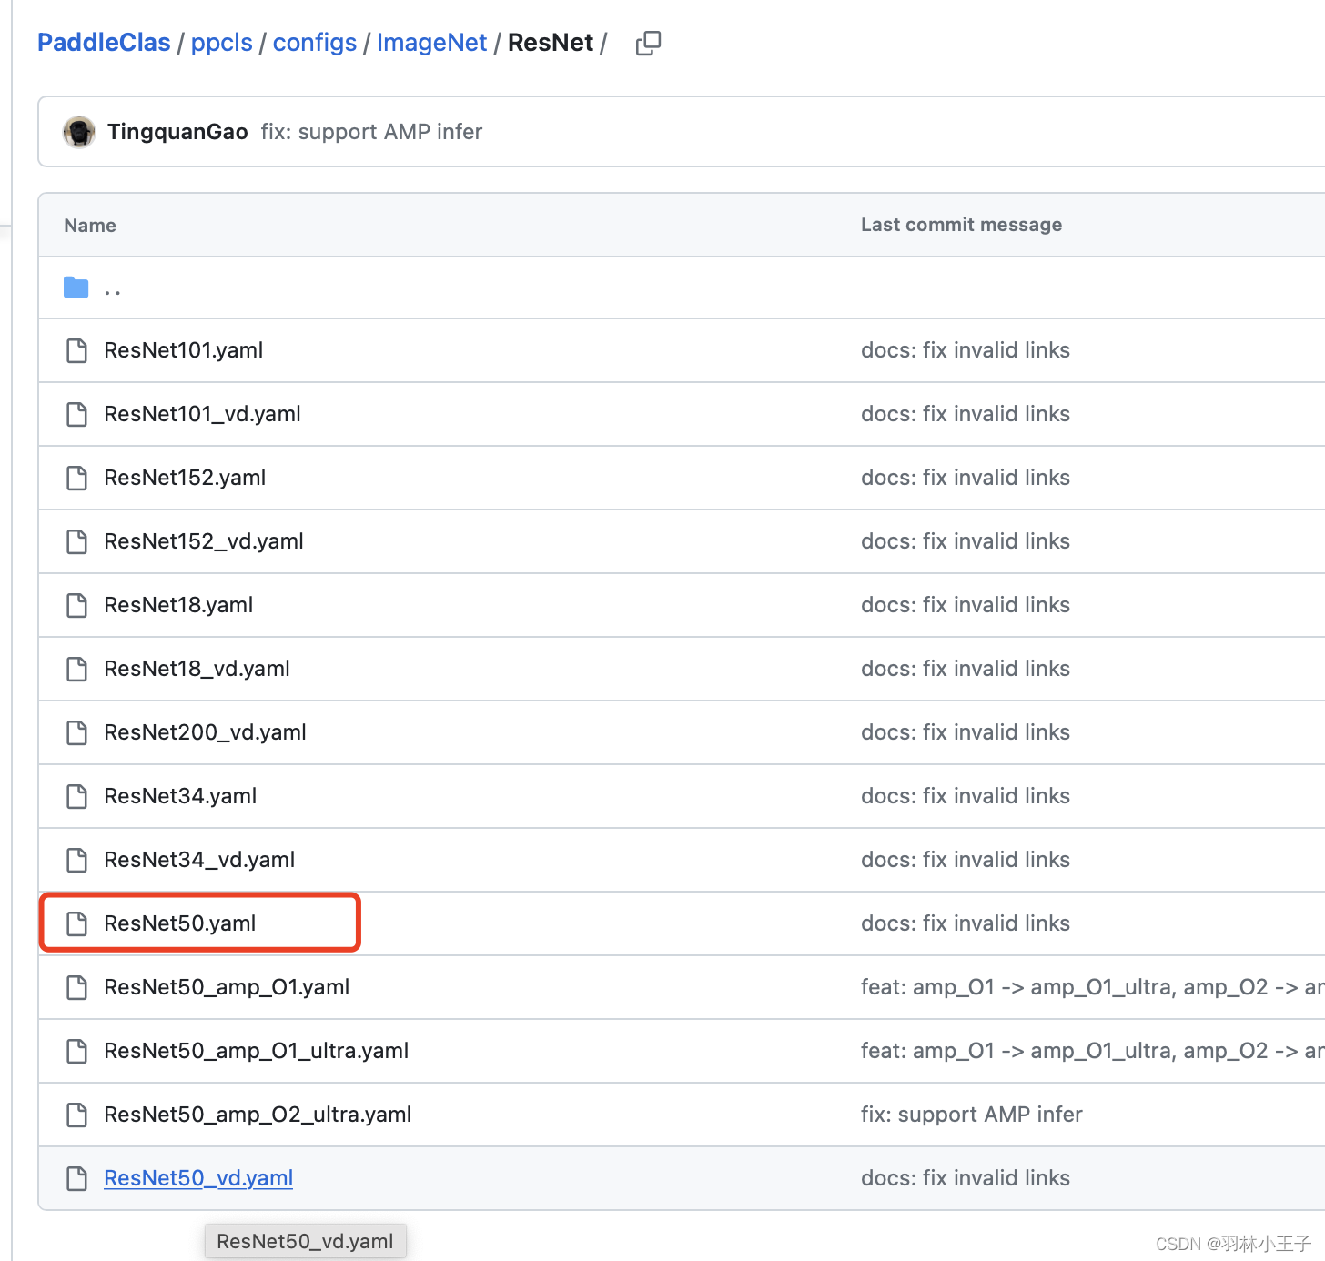This screenshot has width=1325, height=1261.
Task: Open ResNet50_amp_O1_ultra.yaml file
Action: pos(257,1051)
